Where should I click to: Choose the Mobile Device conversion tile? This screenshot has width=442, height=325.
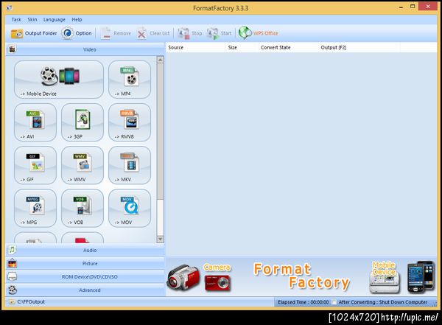(59, 80)
